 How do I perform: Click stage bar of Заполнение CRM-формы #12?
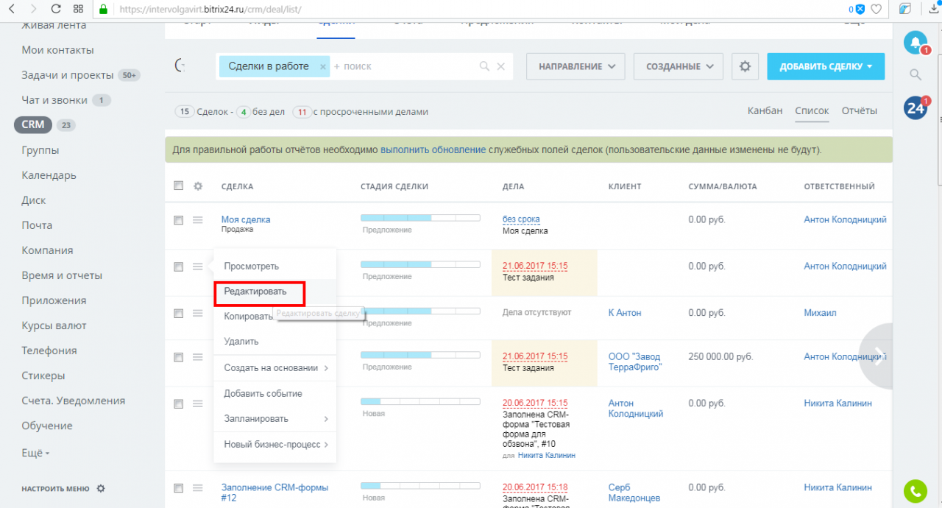coord(420,486)
